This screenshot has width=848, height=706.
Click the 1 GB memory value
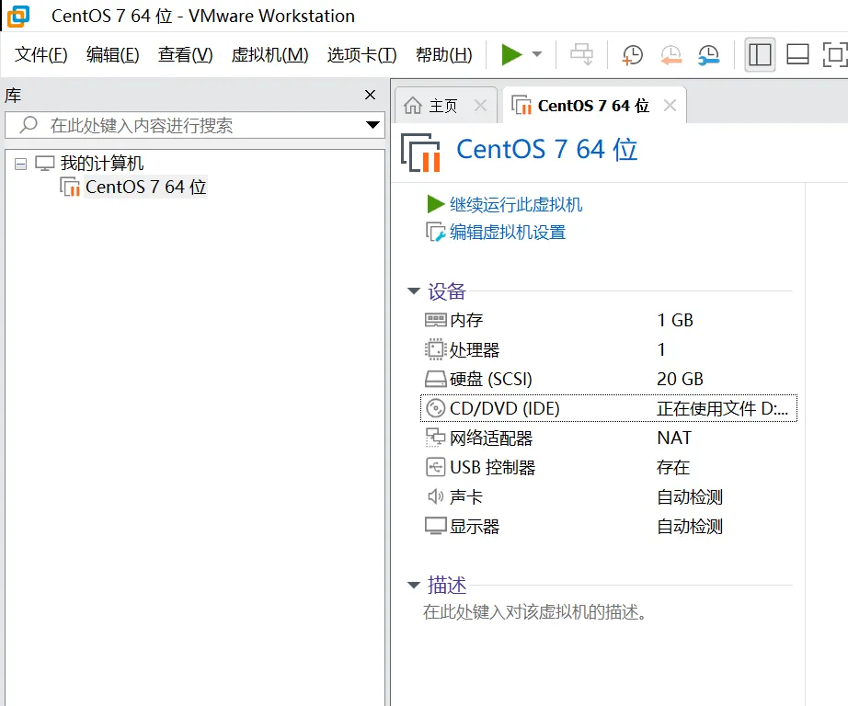(x=675, y=320)
